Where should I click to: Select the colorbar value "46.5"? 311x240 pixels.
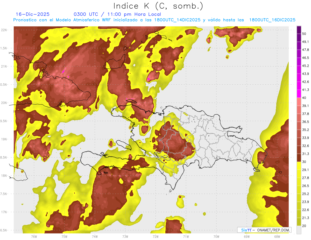click(305, 57)
